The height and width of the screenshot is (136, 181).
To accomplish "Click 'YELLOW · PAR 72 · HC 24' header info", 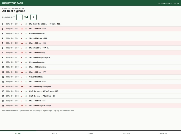I will 168,3.
